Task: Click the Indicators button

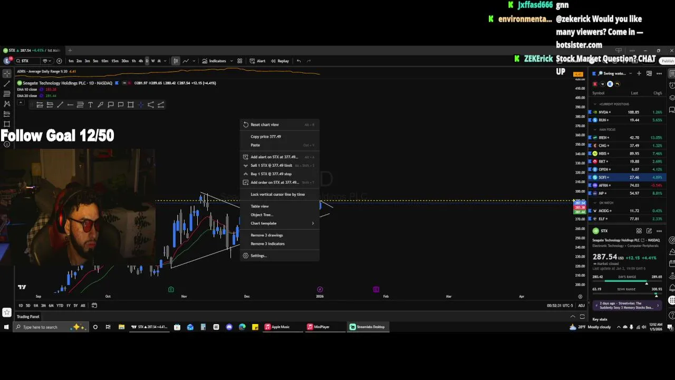Action: pos(214,61)
